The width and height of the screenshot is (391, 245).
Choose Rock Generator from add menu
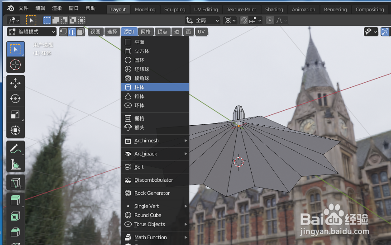(x=155, y=193)
